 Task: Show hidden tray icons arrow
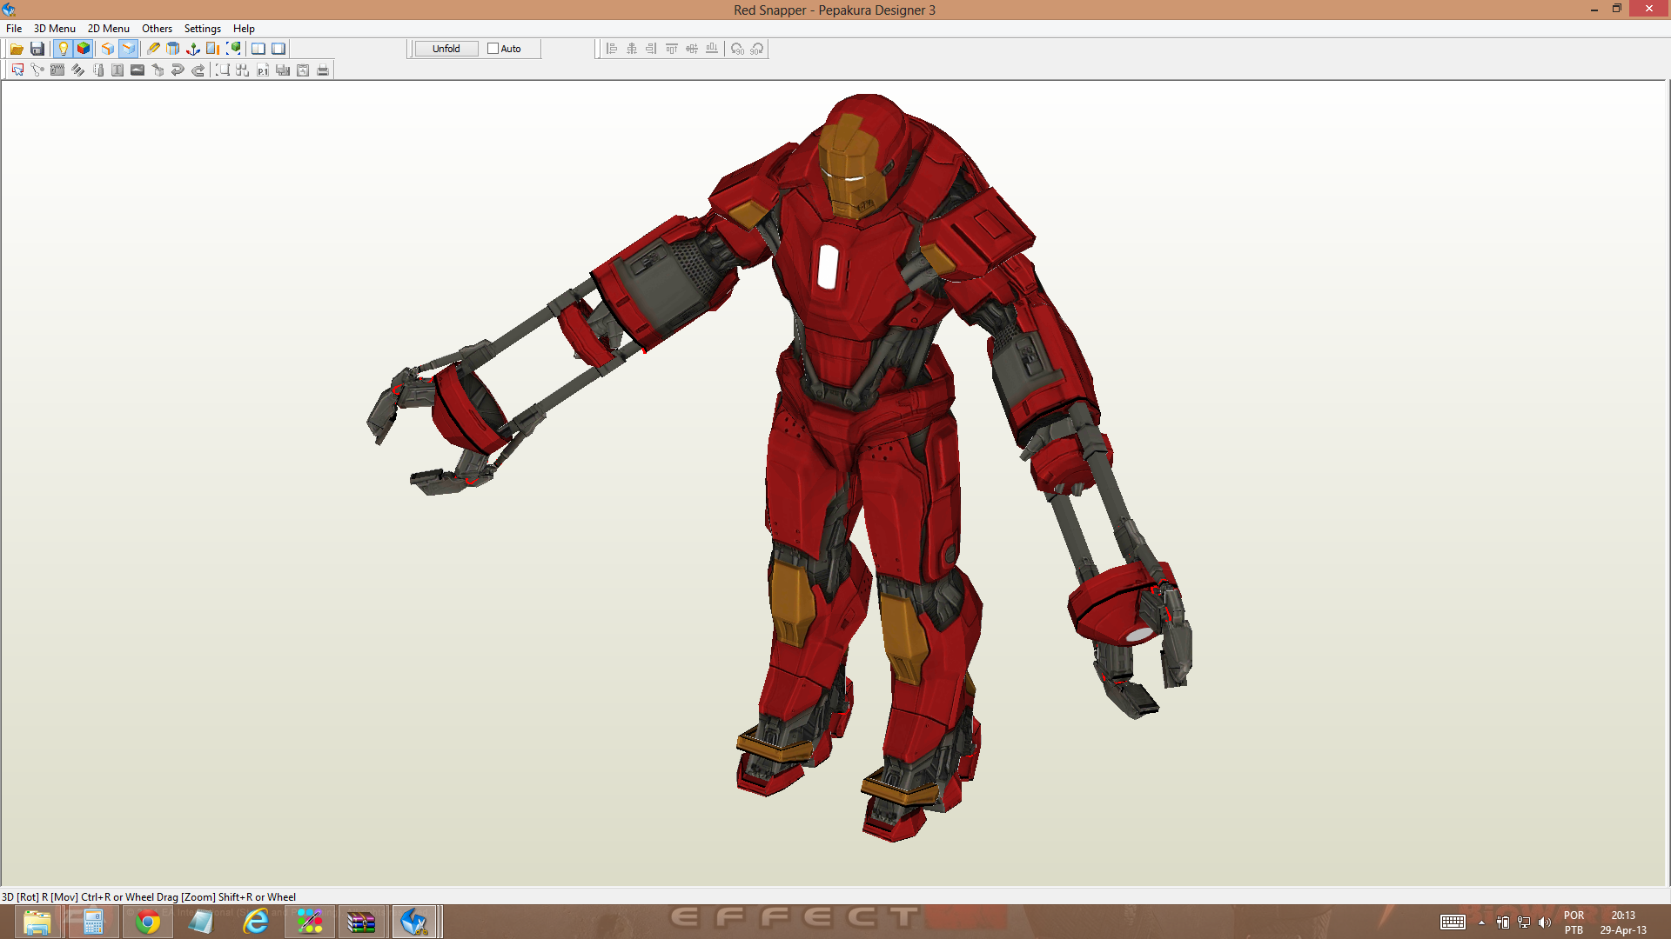[x=1481, y=922]
